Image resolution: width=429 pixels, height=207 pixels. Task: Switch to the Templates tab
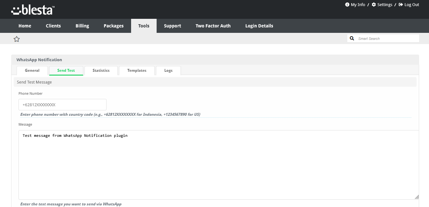click(x=137, y=70)
